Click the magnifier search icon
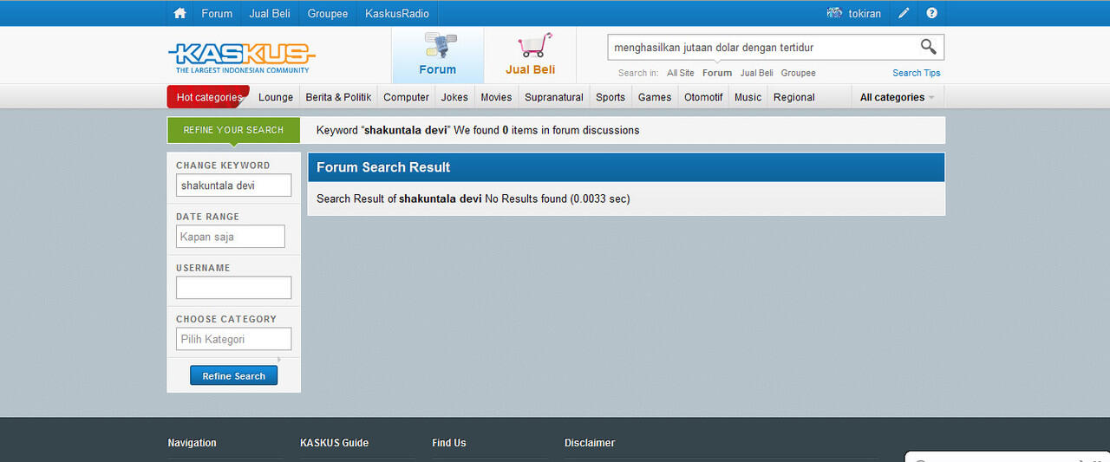Viewport: 1110px width, 462px height. (x=928, y=47)
